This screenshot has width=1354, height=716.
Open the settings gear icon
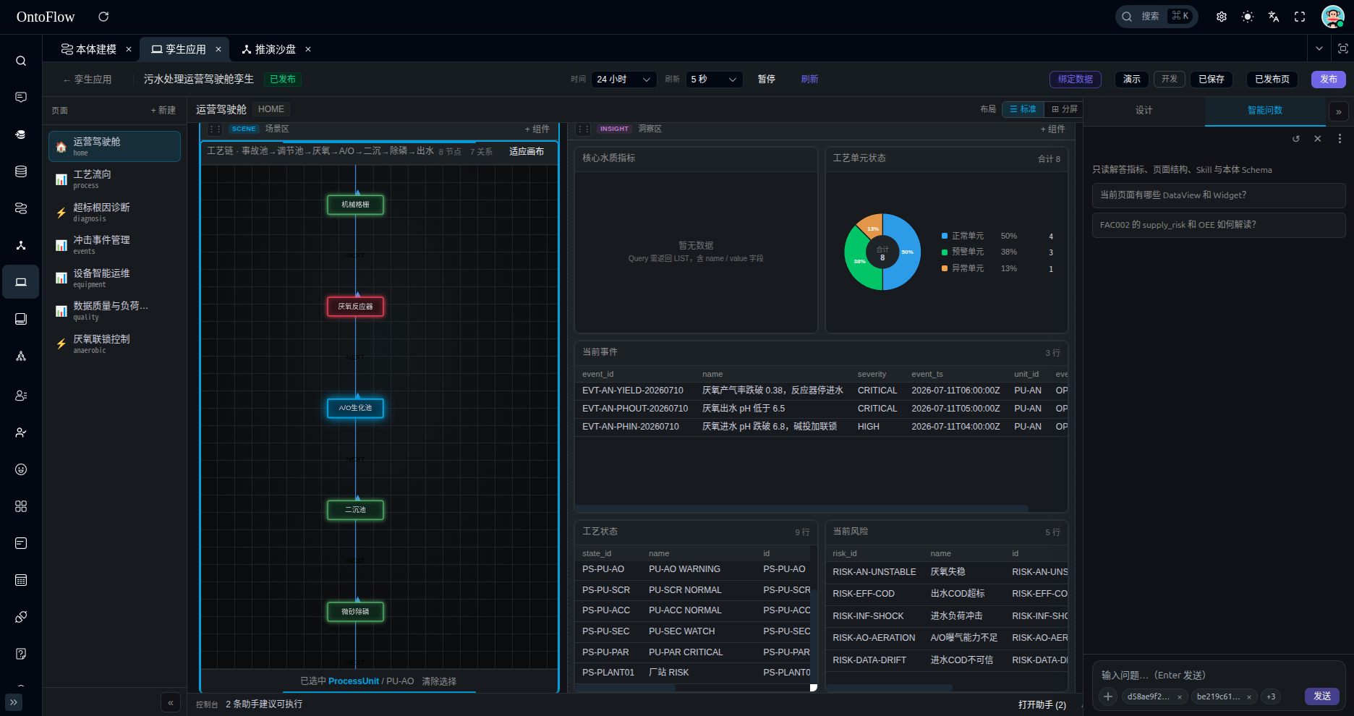(x=1222, y=17)
